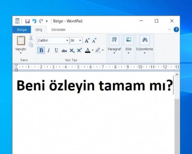Click the word 'Beni' in the document
This screenshot has width=192, height=154.
click(x=31, y=85)
